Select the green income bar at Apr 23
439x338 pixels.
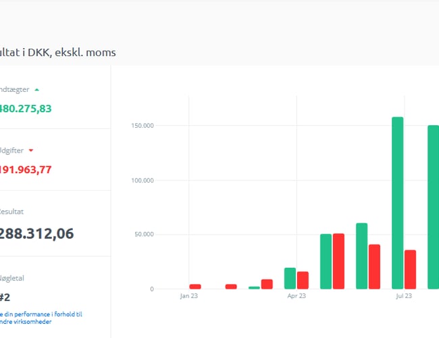click(x=290, y=279)
